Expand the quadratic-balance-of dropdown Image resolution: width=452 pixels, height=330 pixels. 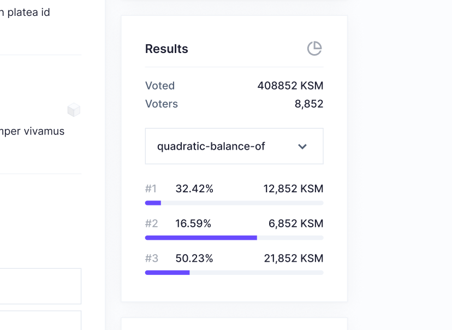[234, 146]
